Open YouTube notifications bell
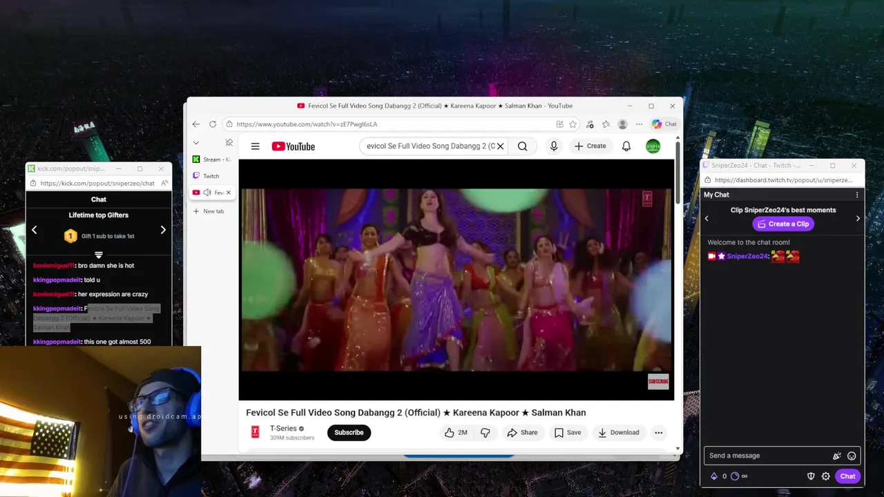The image size is (884, 497). coord(626,146)
